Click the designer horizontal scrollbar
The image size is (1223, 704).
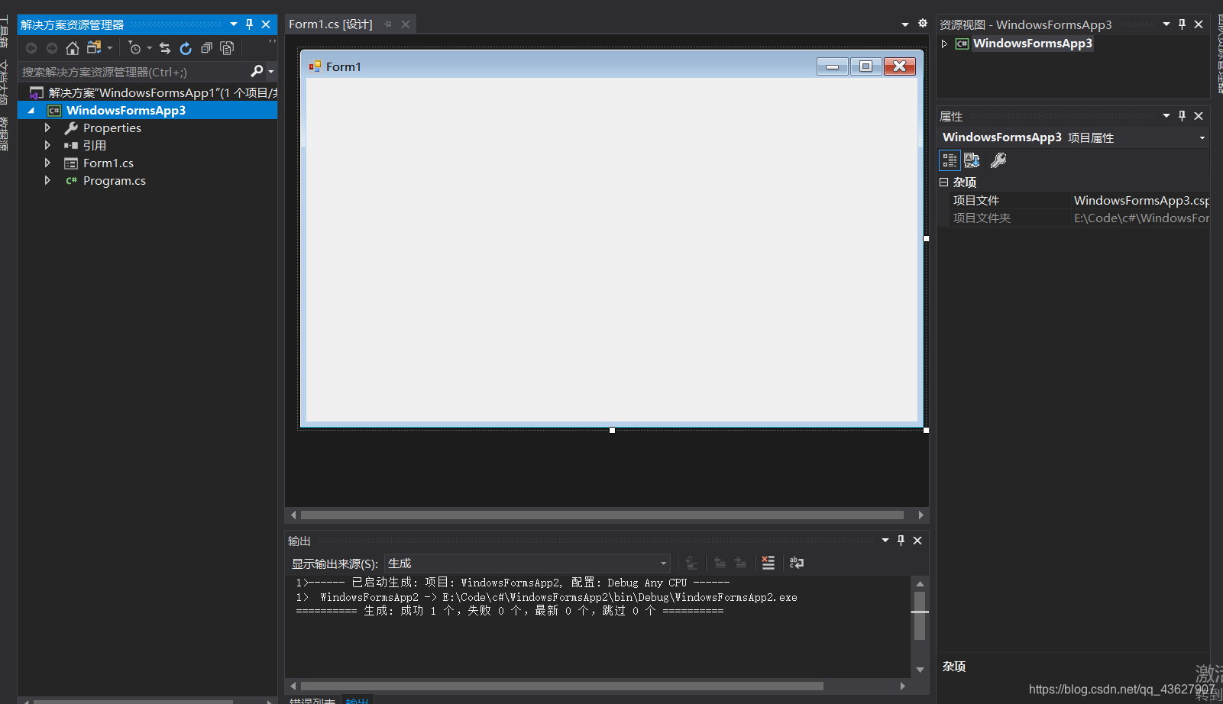pos(602,515)
